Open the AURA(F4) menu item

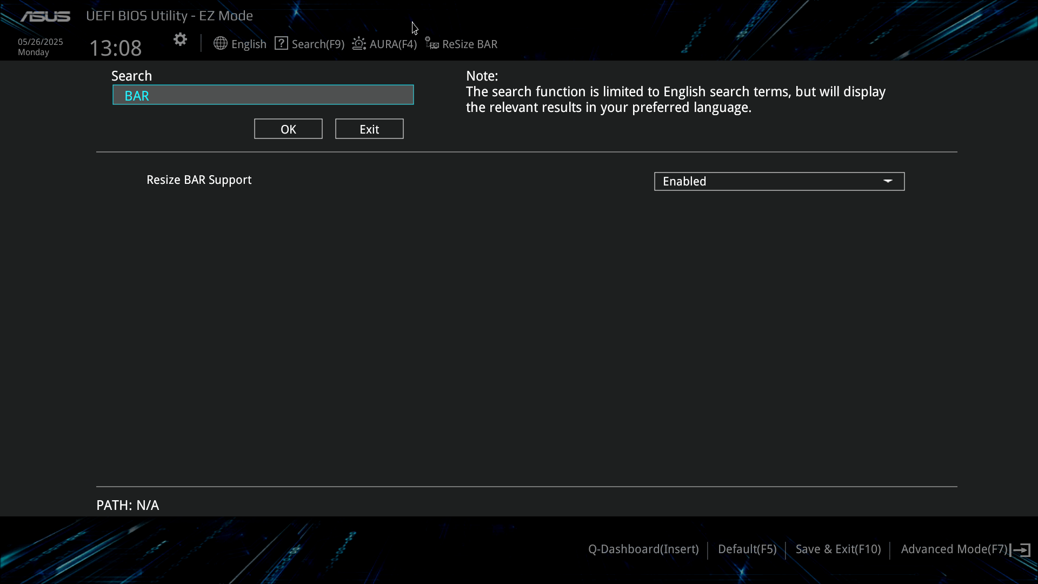point(393,44)
